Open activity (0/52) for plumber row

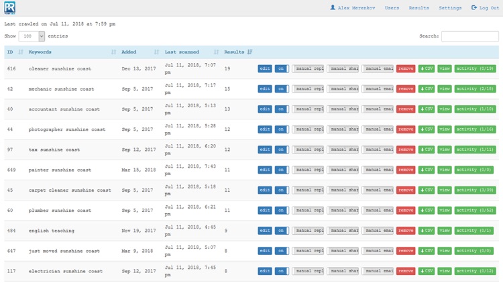(x=475, y=210)
